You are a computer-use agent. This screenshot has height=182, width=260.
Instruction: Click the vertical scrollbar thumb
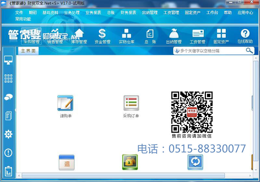pos(255,111)
